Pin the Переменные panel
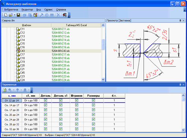The width and height of the screenshot is (187, 138). pyautogui.click(x=180, y=85)
